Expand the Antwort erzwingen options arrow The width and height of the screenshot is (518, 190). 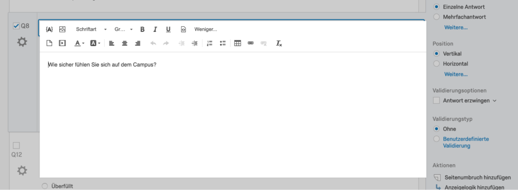coord(495,101)
